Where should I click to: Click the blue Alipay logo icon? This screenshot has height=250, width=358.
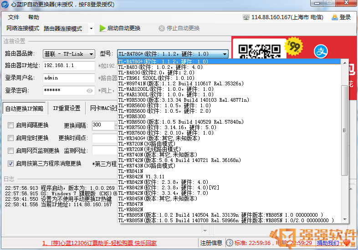tap(321, 51)
